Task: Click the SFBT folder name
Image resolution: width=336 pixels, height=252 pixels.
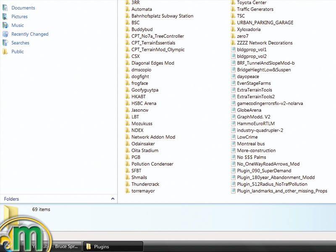Action: (136, 171)
